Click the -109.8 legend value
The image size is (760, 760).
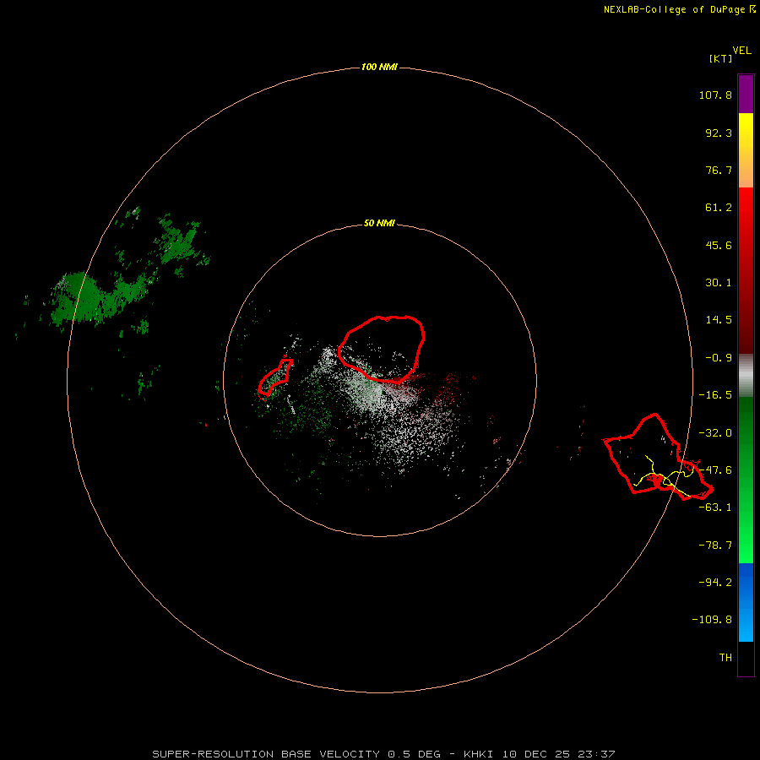712,620
